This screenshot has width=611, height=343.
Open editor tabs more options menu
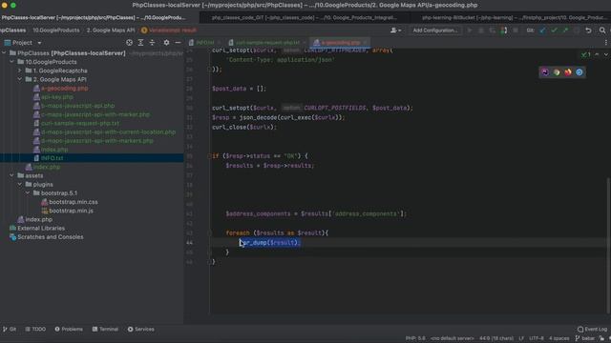pos(606,42)
